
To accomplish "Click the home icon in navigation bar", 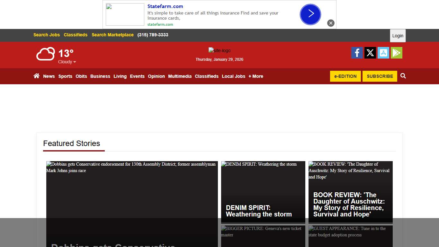I will tap(36, 76).
